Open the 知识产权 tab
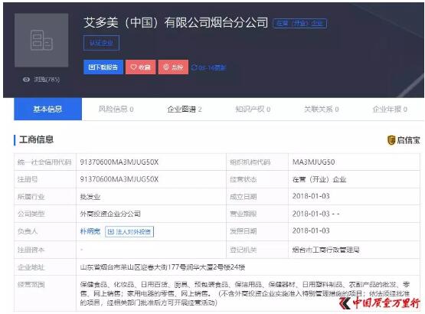The height and width of the screenshot is (314, 425). coord(253,110)
